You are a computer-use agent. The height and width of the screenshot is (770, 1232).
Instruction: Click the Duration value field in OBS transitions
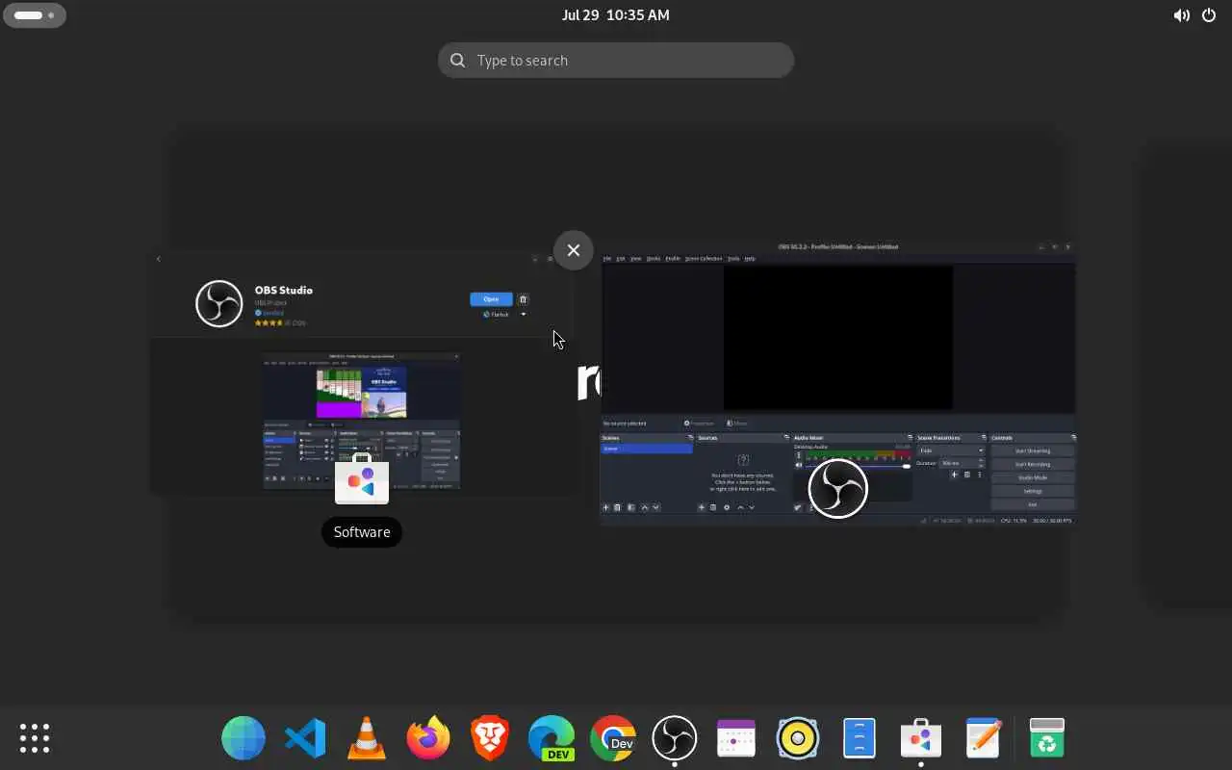click(x=960, y=463)
